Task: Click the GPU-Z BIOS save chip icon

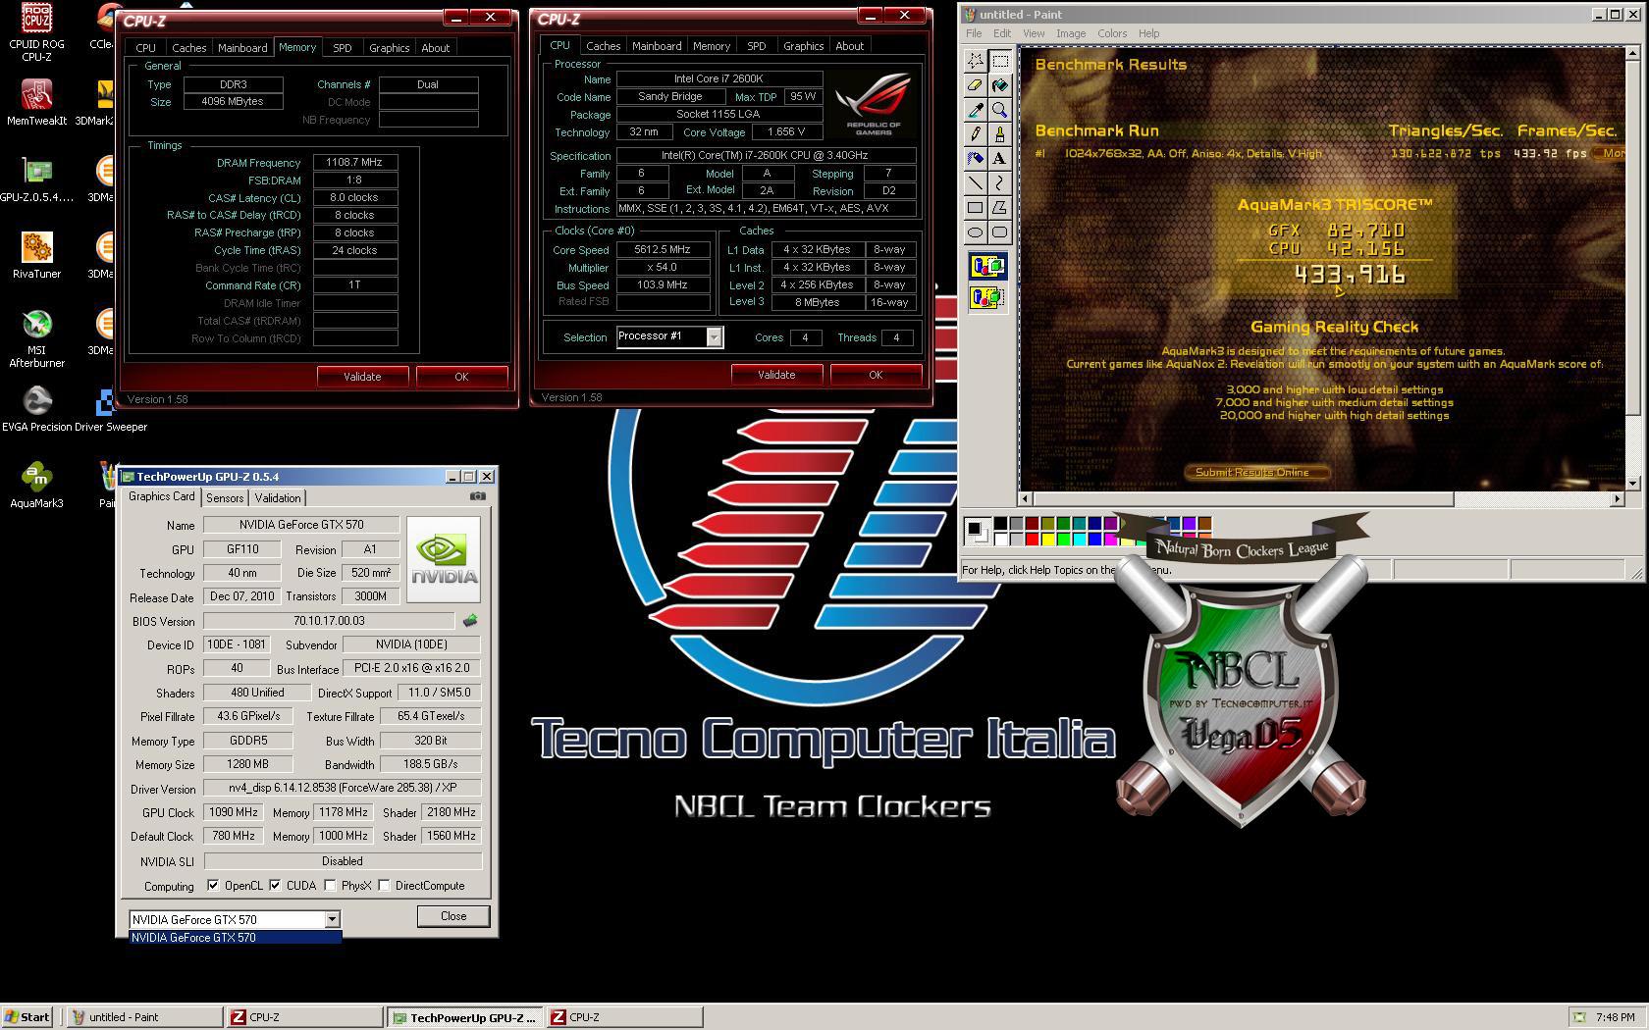Action: pyautogui.click(x=470, y=620)
